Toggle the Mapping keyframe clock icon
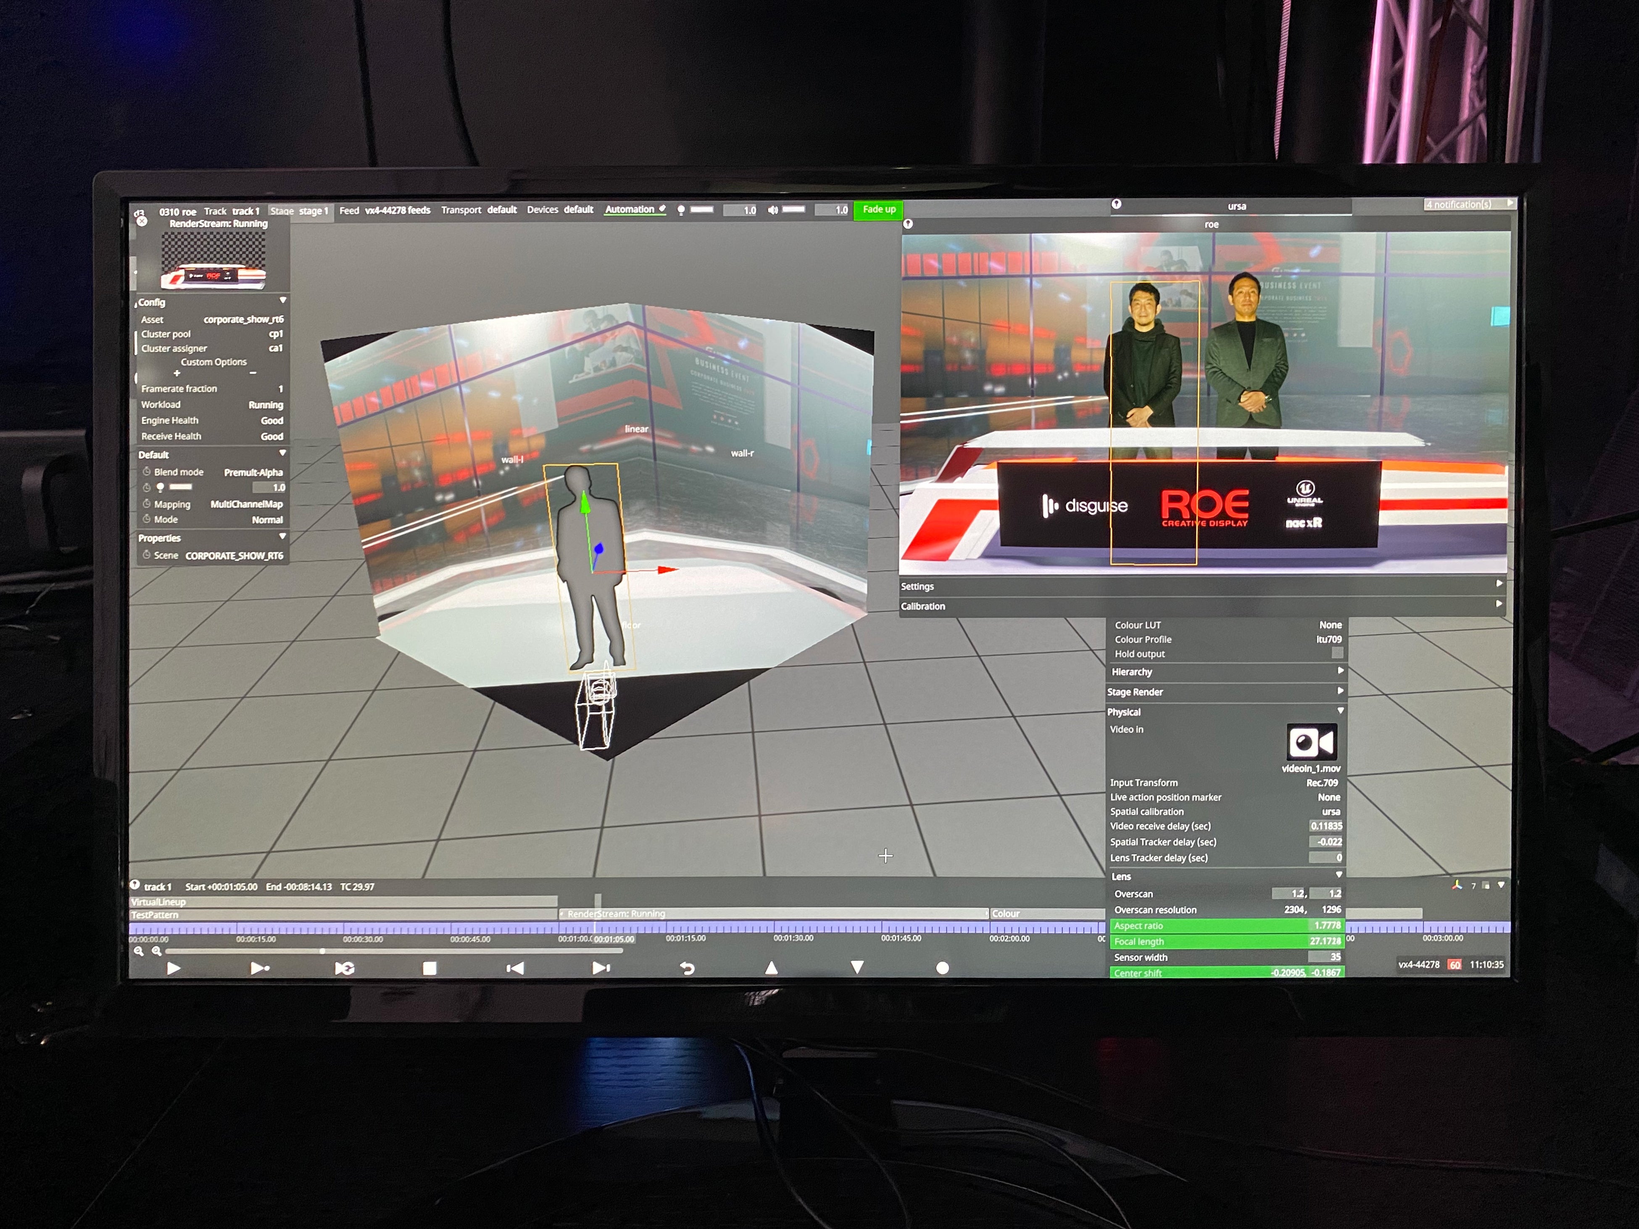This screenshot has height=1229, width=1639. [147, 504]
